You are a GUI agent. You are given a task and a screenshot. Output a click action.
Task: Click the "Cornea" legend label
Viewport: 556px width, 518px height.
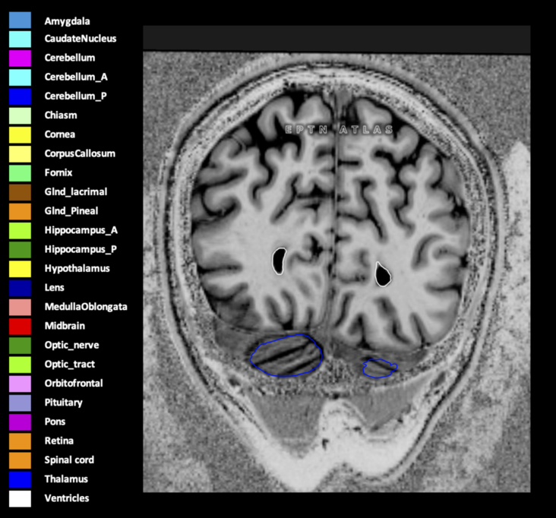pyautogui.click(x=59, y=134)
